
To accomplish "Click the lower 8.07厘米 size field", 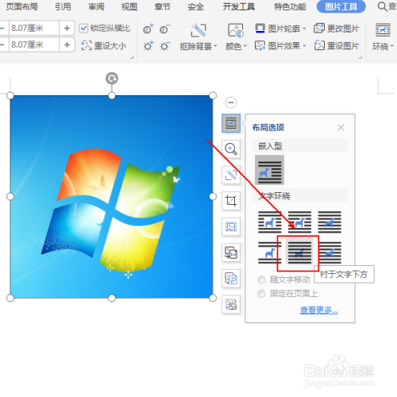I will click(x=34, y=44).
